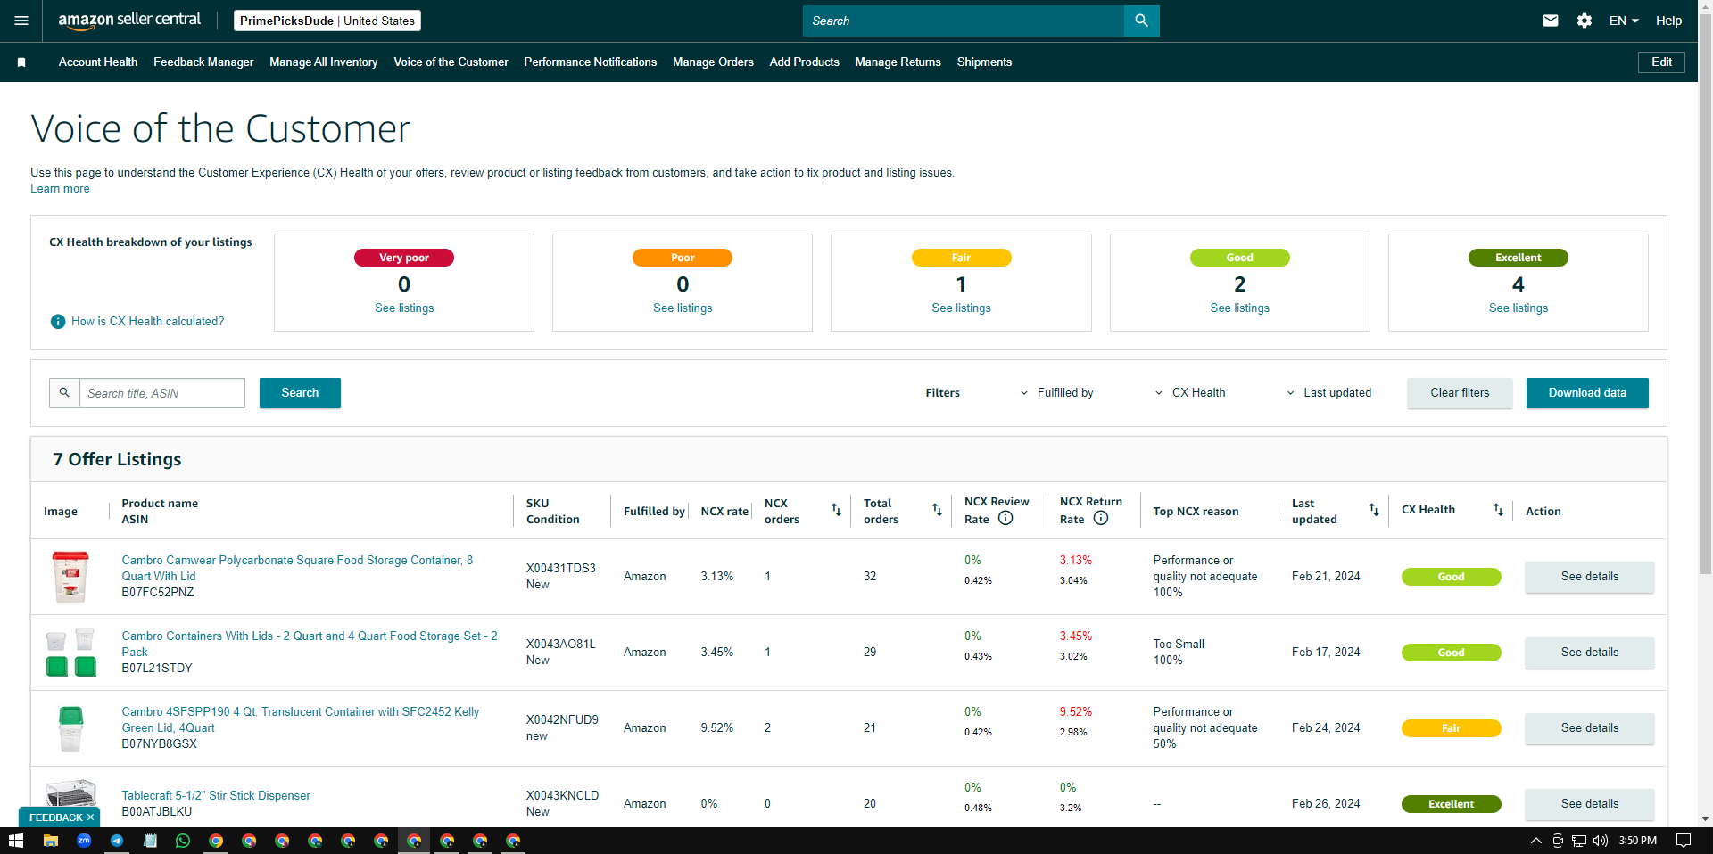
Task: Click magnifier icon in title/ASIN search box
Action: (x=64, y=393)
